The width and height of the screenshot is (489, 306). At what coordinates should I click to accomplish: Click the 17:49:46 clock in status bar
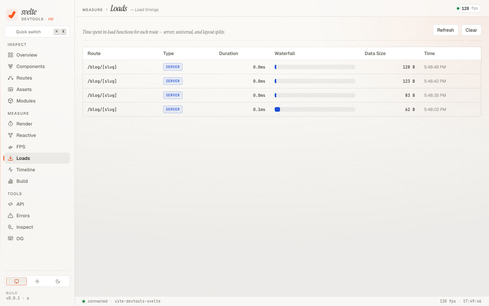[472, 301]
